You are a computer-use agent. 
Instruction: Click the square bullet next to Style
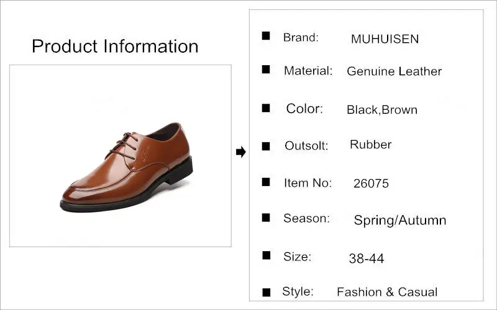(267, 292)
